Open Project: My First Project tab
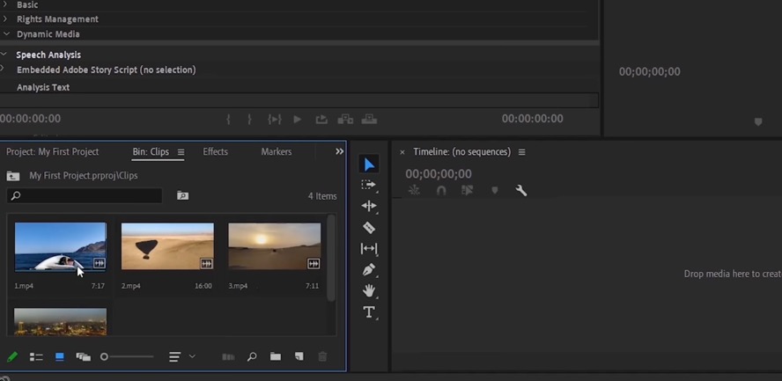Viewport: 782px width, 381px height. point(52,152)
